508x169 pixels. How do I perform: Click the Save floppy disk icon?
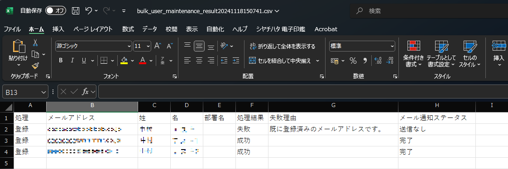pyautogui.click(x=76, y=11)
